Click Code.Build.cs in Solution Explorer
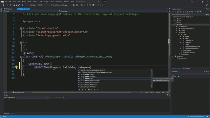 pos(189,40)
